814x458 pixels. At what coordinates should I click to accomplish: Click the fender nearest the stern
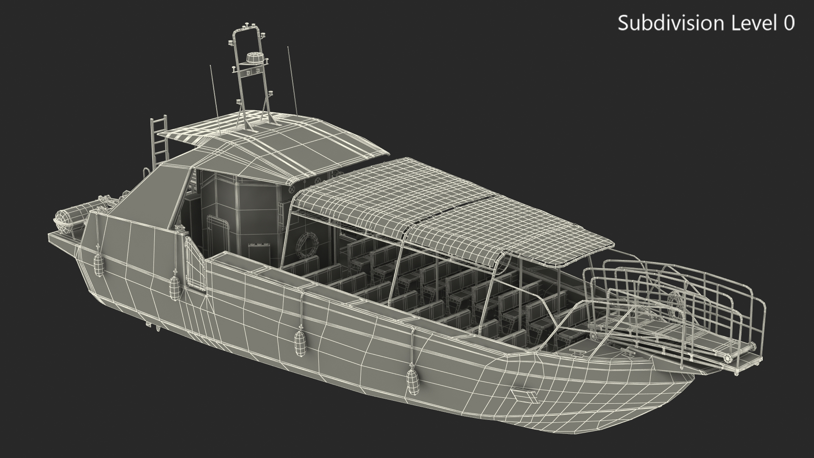point(98,265)
